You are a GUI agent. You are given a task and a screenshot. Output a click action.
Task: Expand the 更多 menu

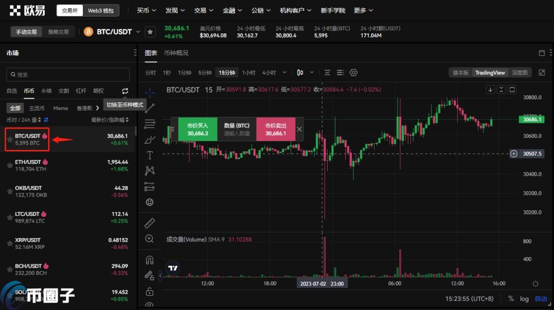click(x=363, y=11)
